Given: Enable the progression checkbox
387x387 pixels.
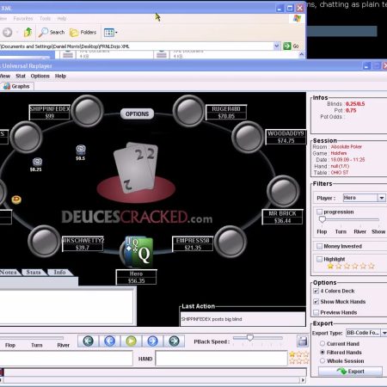Looking at the screenshot, I should pyautogui.click(x=319, y=212).
